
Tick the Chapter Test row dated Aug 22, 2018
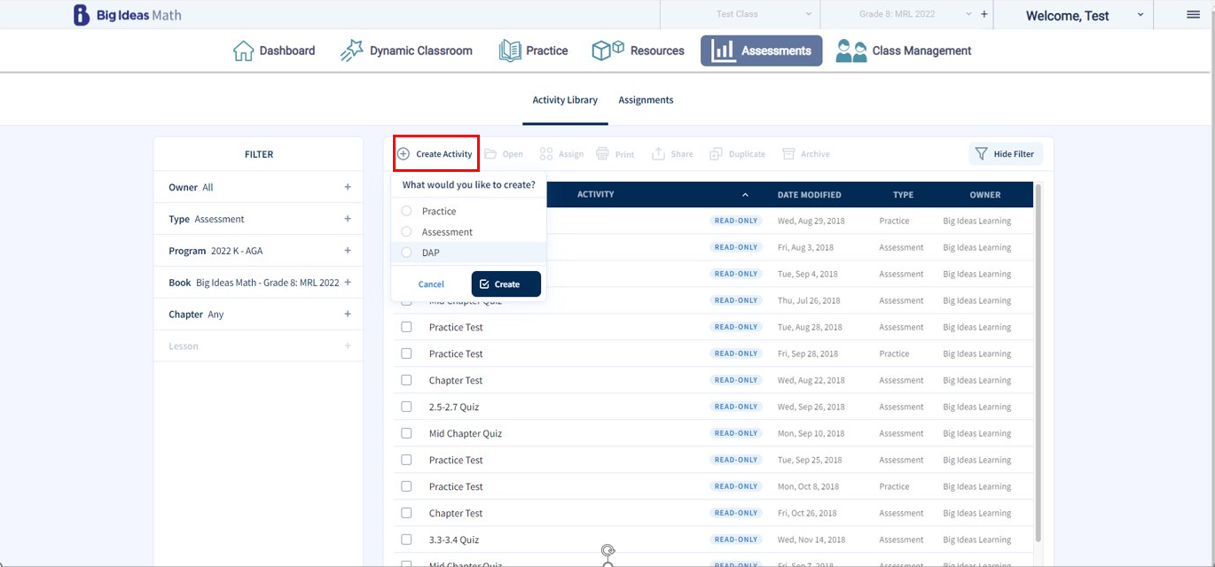tap(406, 380)
